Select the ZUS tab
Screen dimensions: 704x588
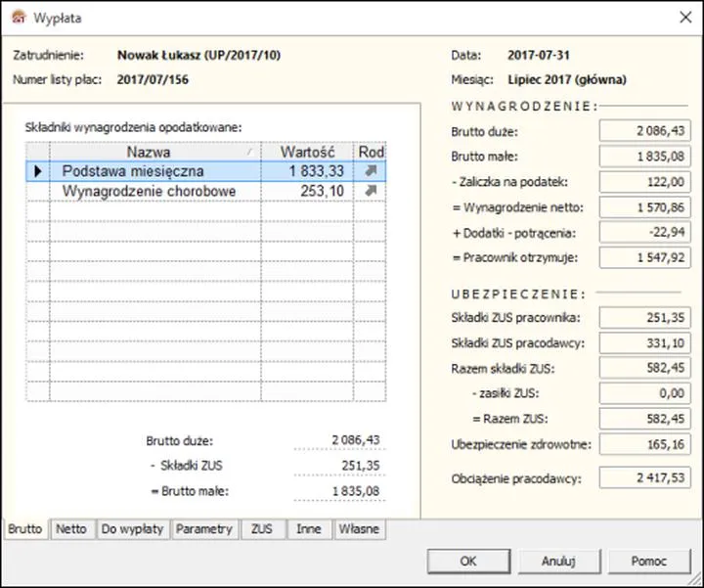click(x=261, y=529)
